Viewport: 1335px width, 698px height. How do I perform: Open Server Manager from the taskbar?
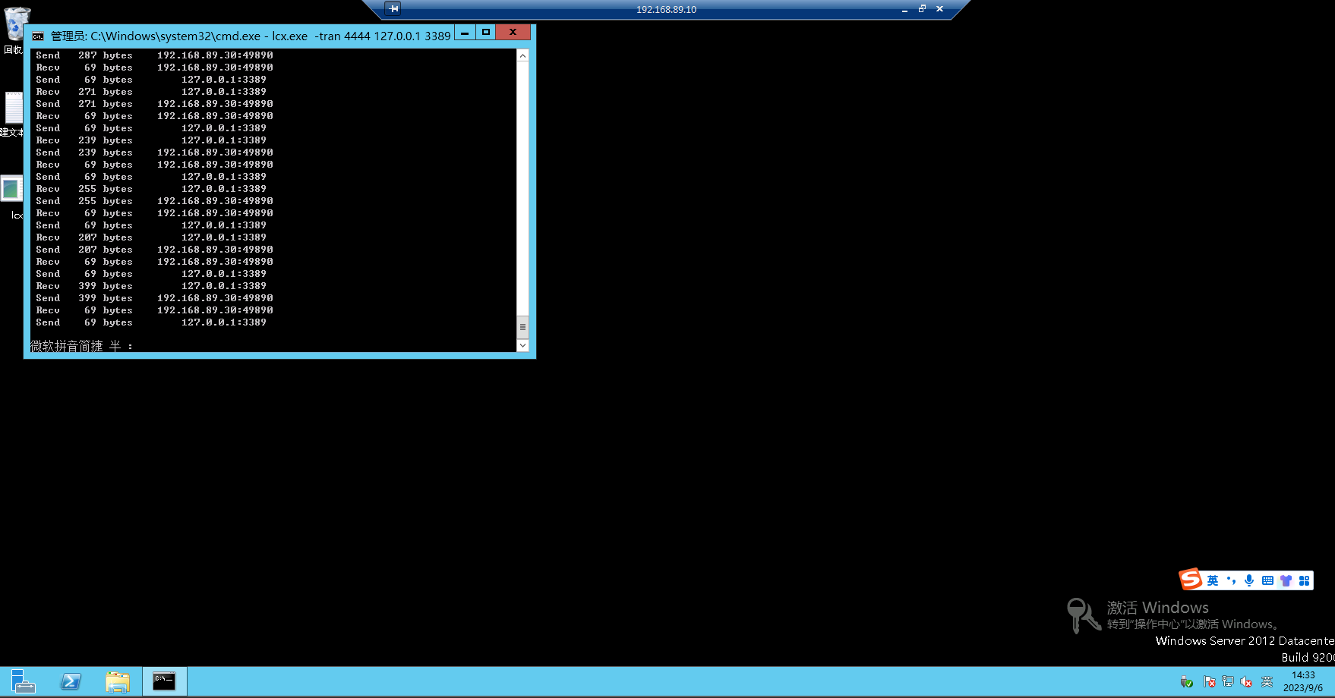(24, 681)
